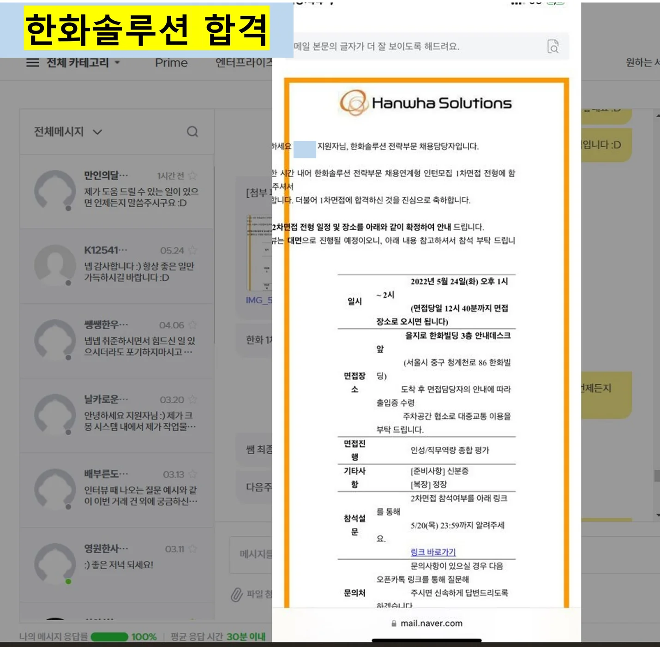Star the 영원한사 conversation

click(x=193, y=549)
